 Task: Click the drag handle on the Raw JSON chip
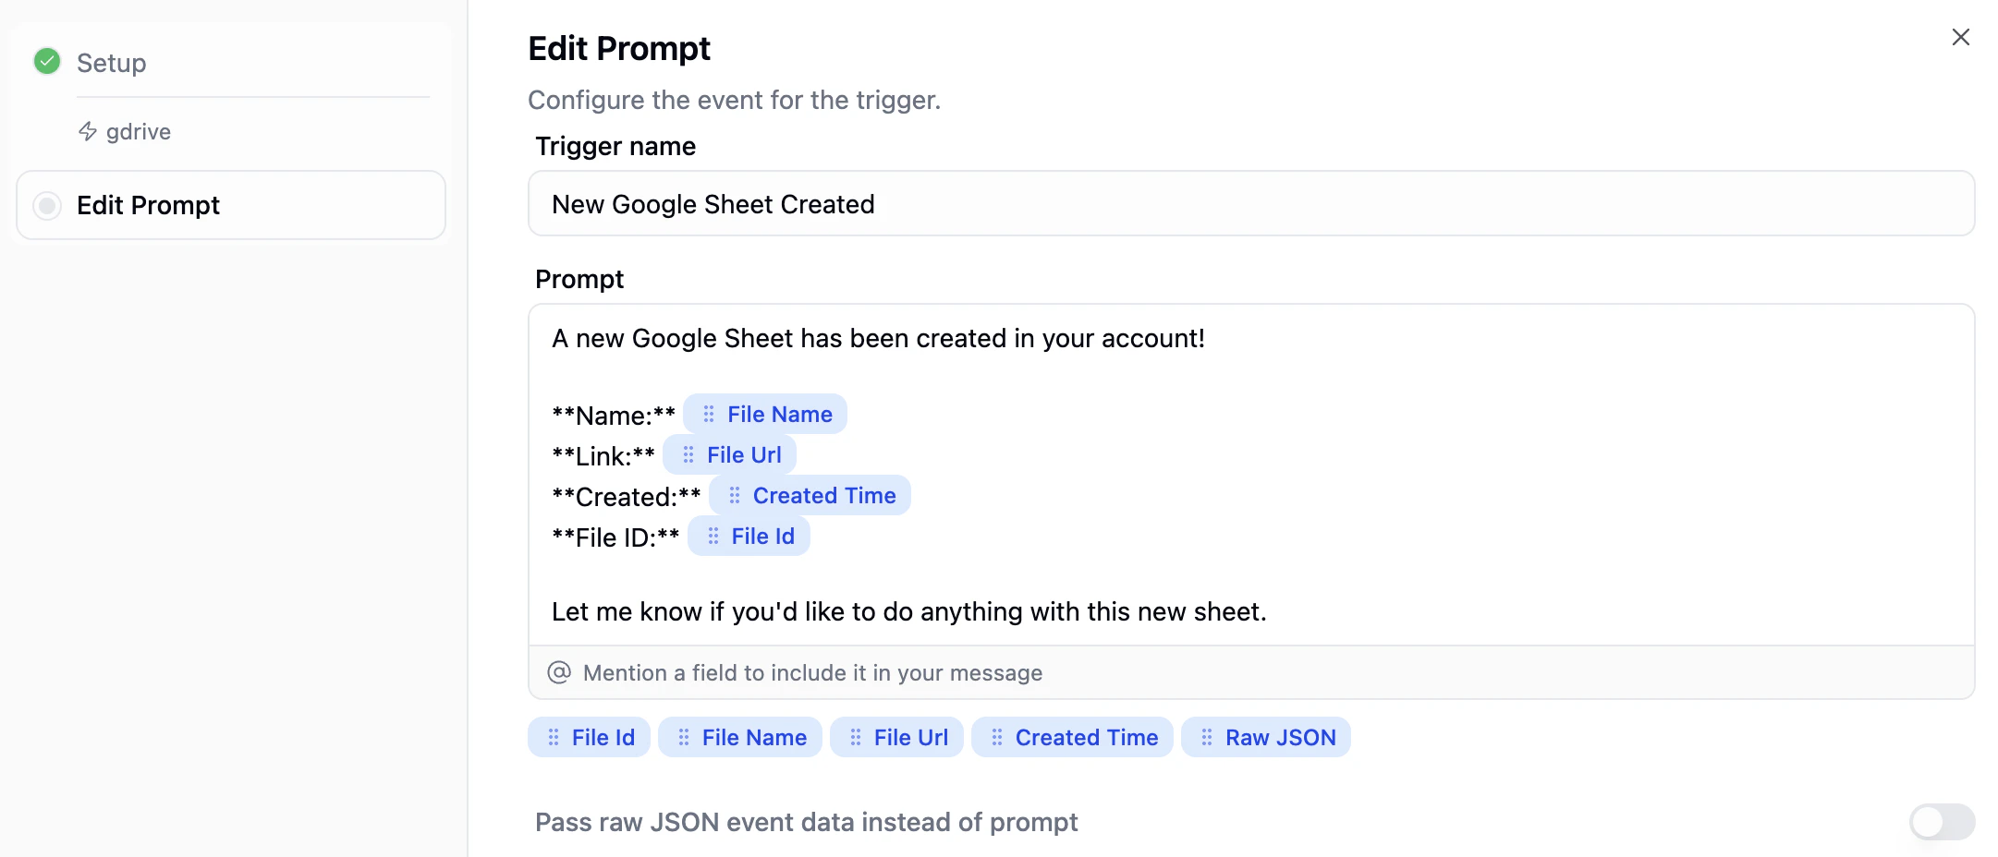(x=1206, y=737)
